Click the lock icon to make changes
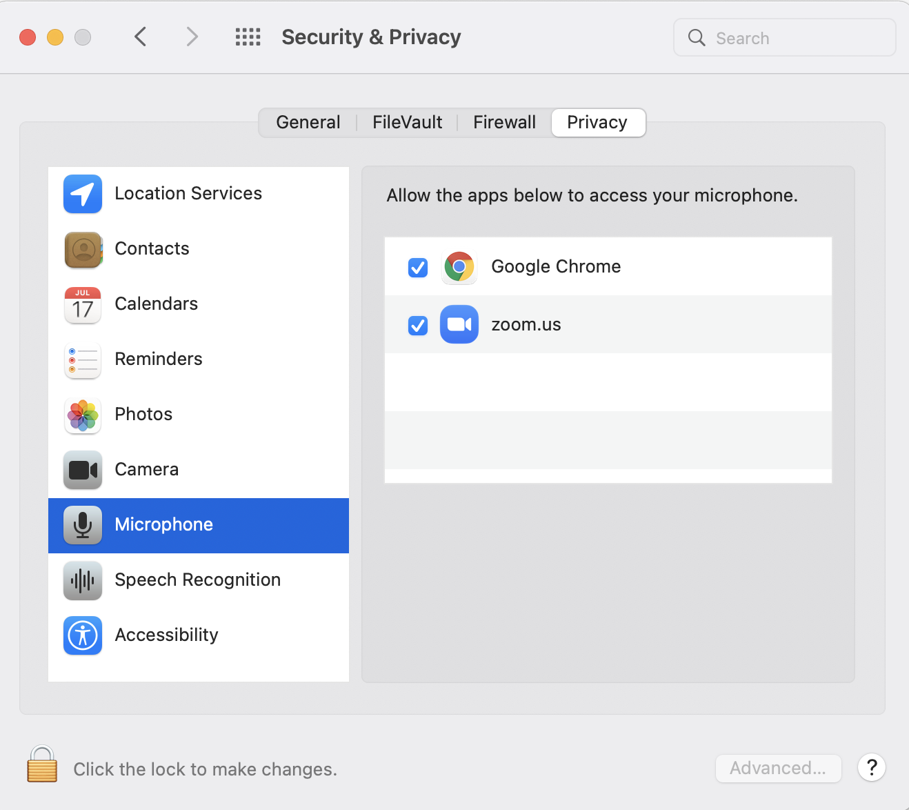The width and height of the screenshot is (909, 810). [x=42, y=764]
